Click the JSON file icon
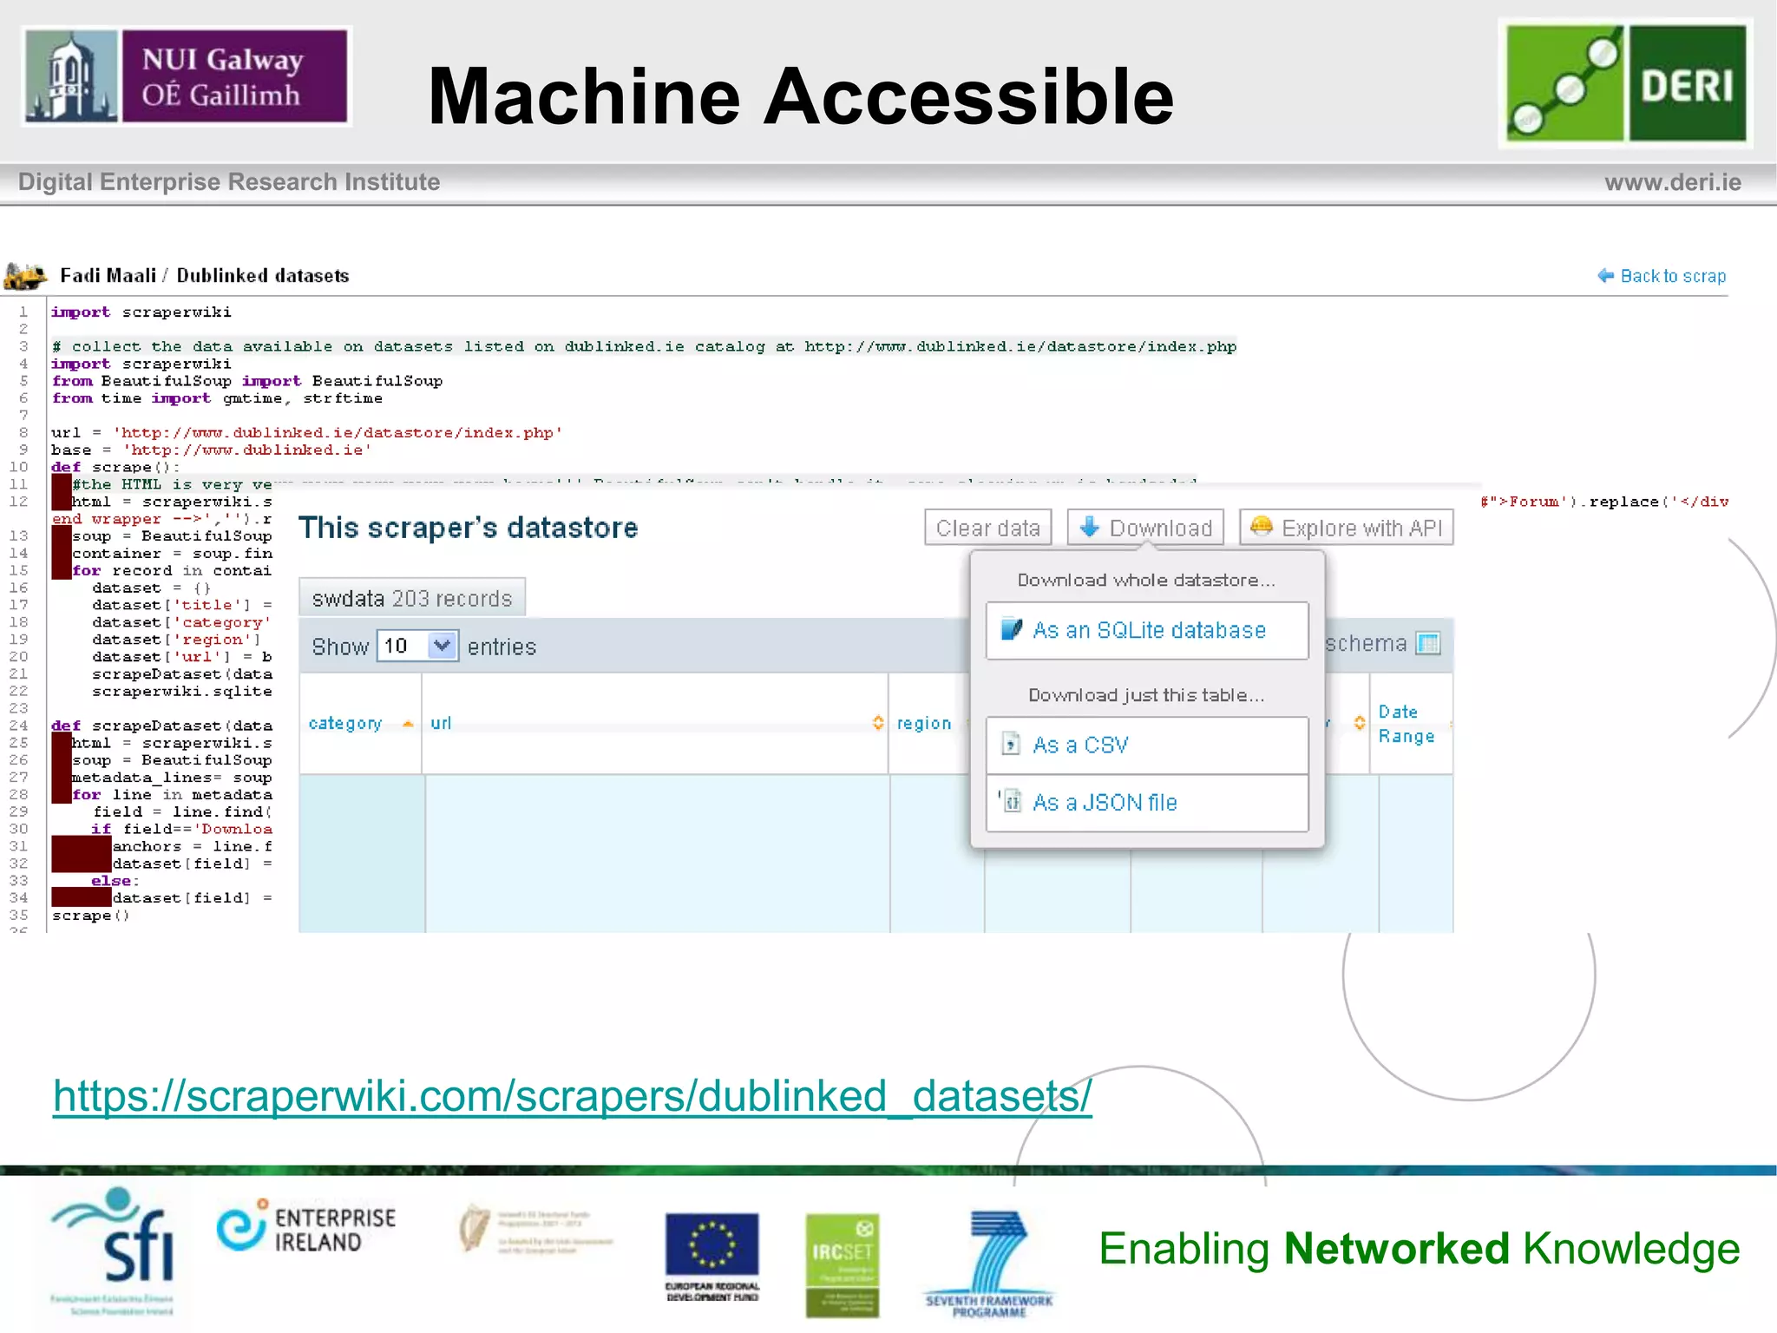This screenshot has width=1777, height=1333. point(1012,802)
